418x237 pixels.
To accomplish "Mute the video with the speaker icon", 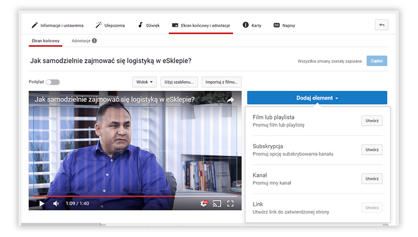I will (x=55, y=204).
